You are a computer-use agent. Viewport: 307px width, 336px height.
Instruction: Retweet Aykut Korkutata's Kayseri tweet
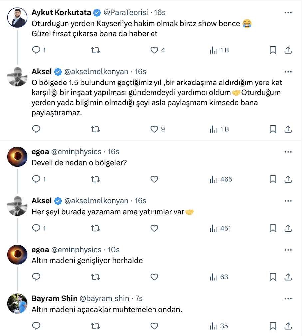pyautogui.click(x=95, y=50)
